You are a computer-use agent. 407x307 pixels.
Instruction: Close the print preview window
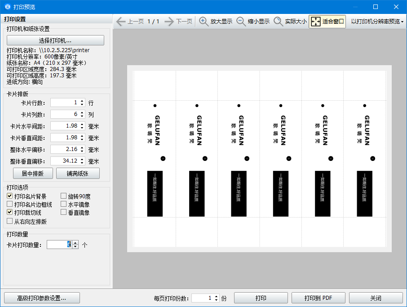coord(396,7)
